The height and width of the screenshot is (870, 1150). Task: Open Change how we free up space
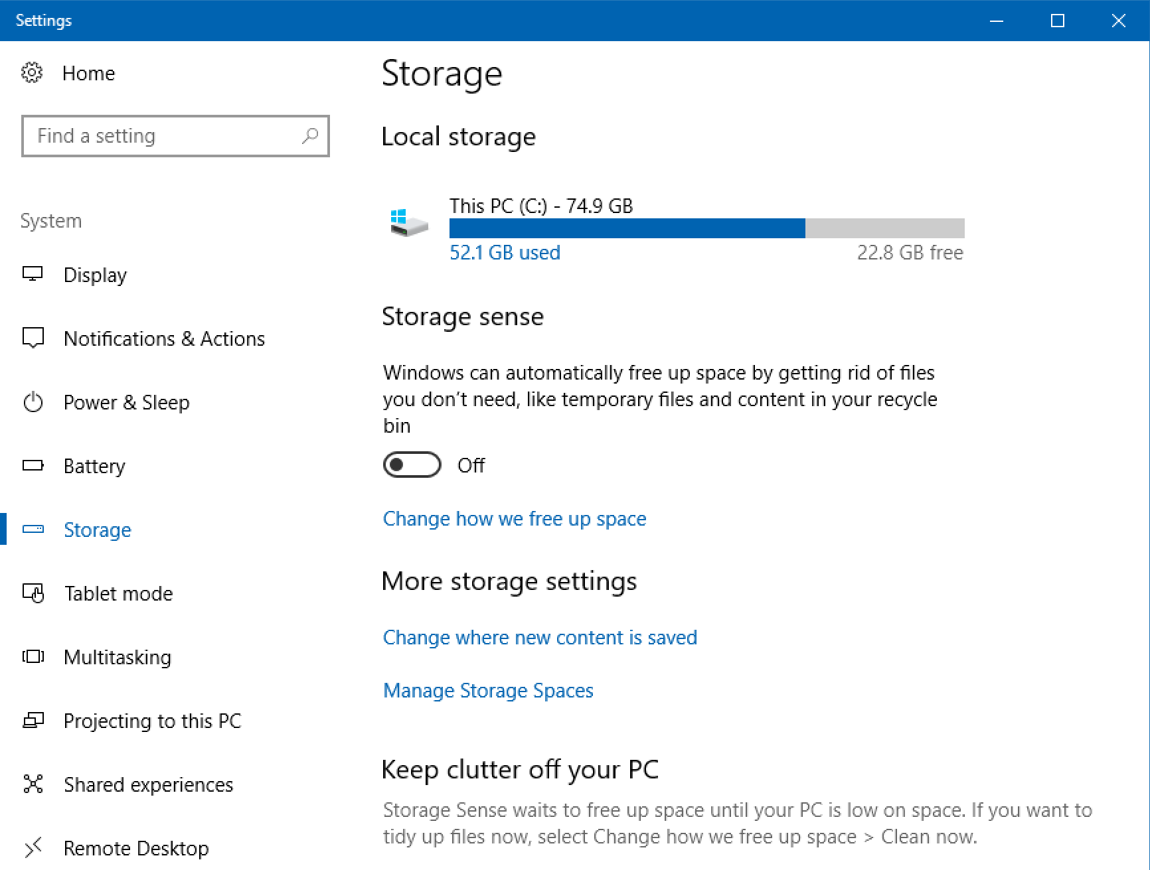click(x=515, y=518)
